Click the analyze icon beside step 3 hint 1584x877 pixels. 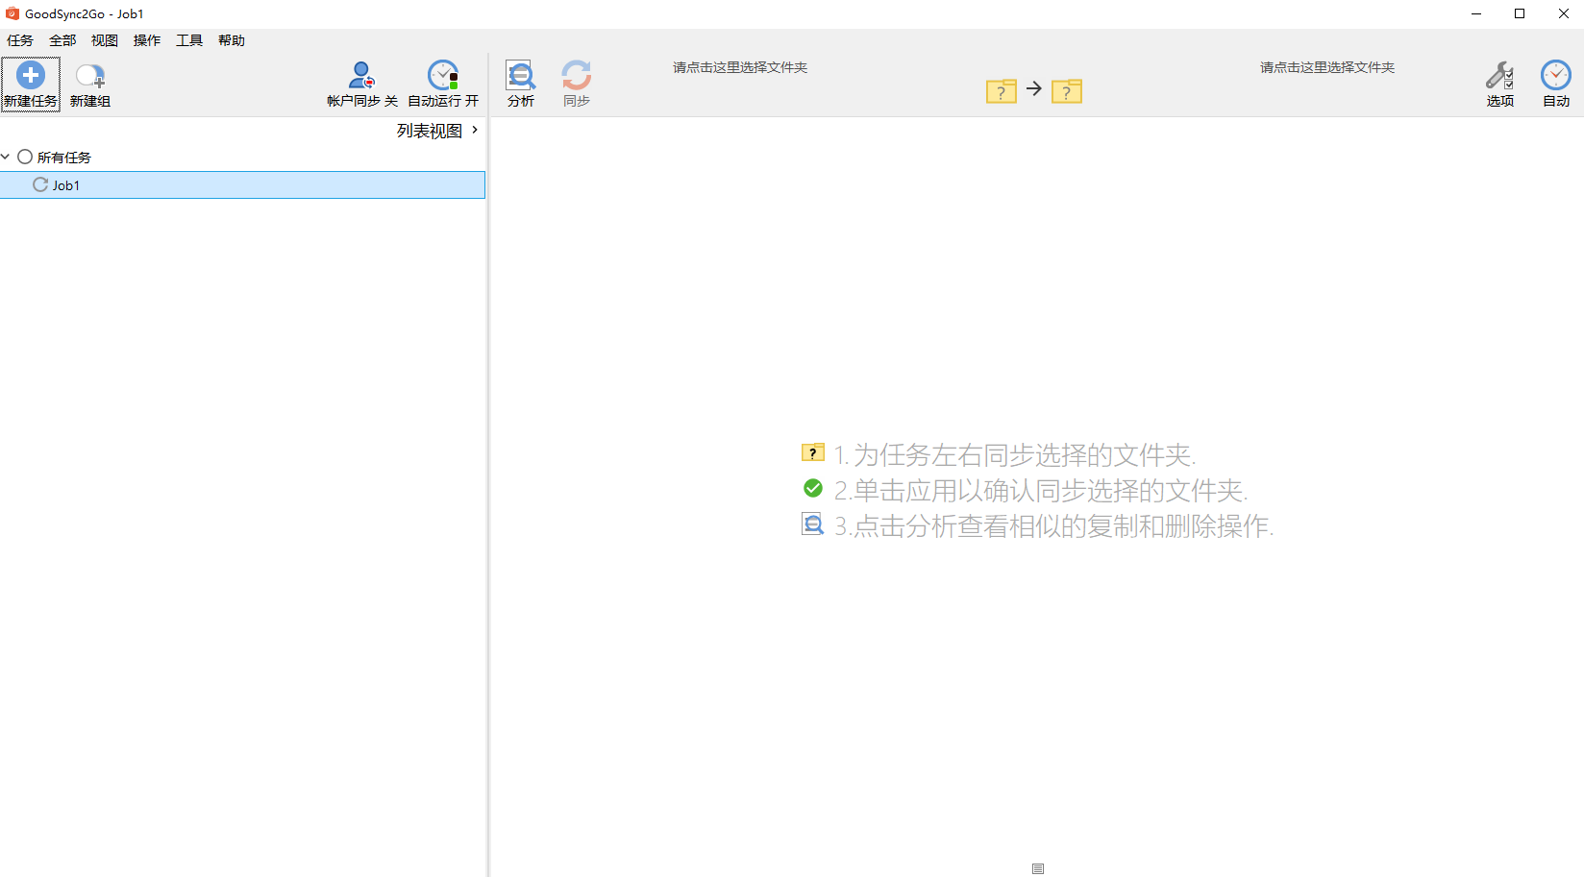point(813,524)
